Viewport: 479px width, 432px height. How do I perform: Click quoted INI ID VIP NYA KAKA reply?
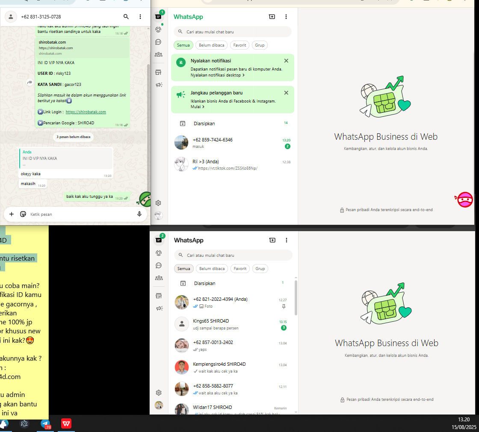66,159
